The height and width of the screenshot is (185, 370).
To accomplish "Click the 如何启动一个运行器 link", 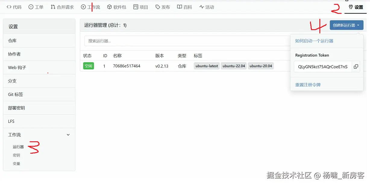I will coord(314,41).
